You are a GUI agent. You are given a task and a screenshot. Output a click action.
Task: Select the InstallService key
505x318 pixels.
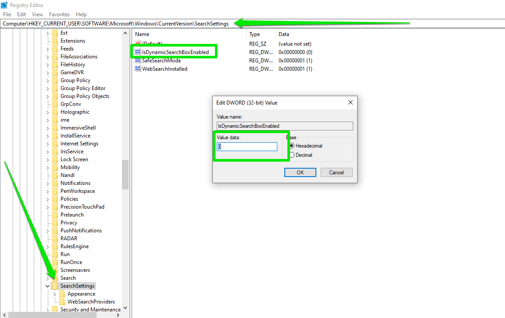(75, 136)
